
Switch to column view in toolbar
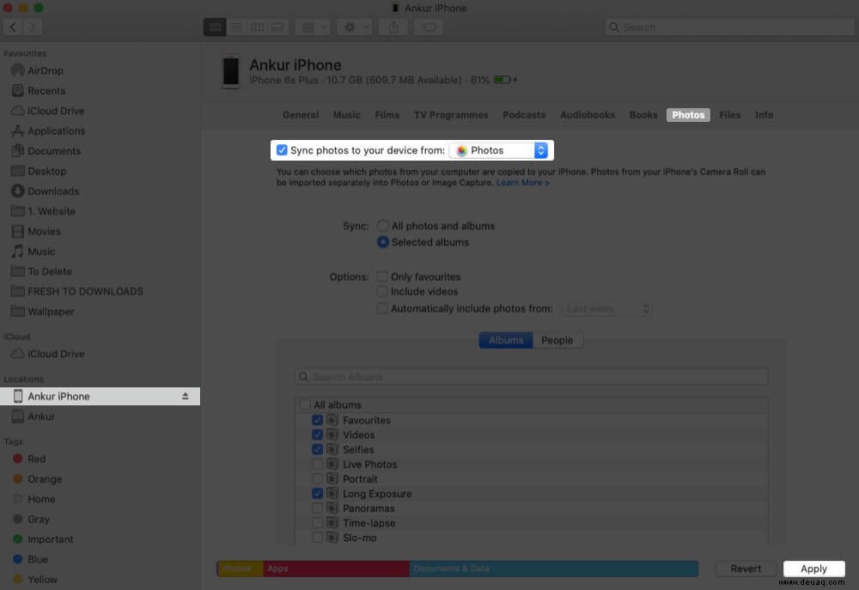coord(257,27)
